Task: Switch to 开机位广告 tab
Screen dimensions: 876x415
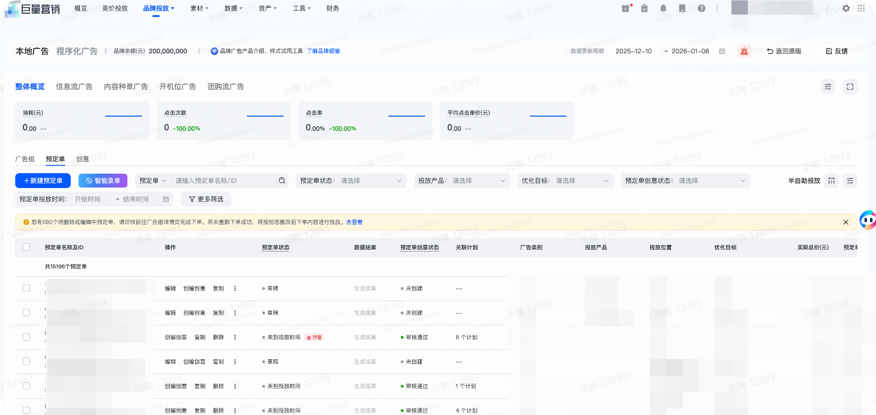Action: 178,87
